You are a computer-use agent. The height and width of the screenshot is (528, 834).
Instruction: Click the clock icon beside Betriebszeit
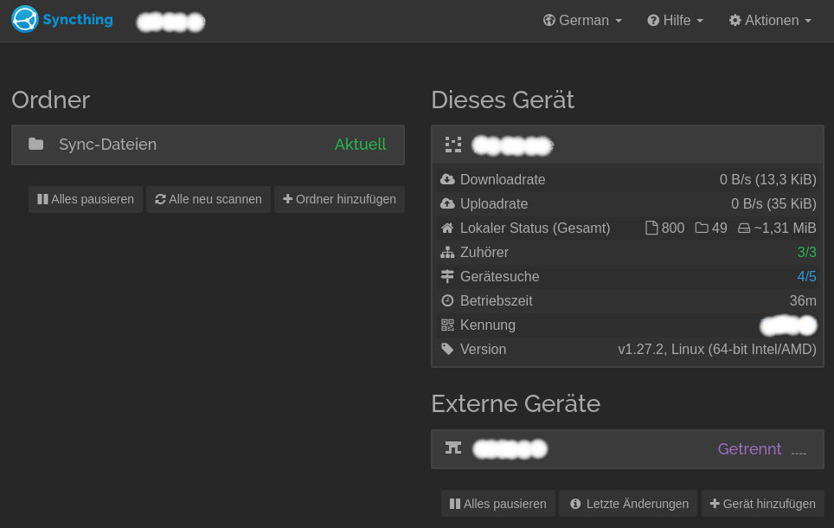[447, 301]
